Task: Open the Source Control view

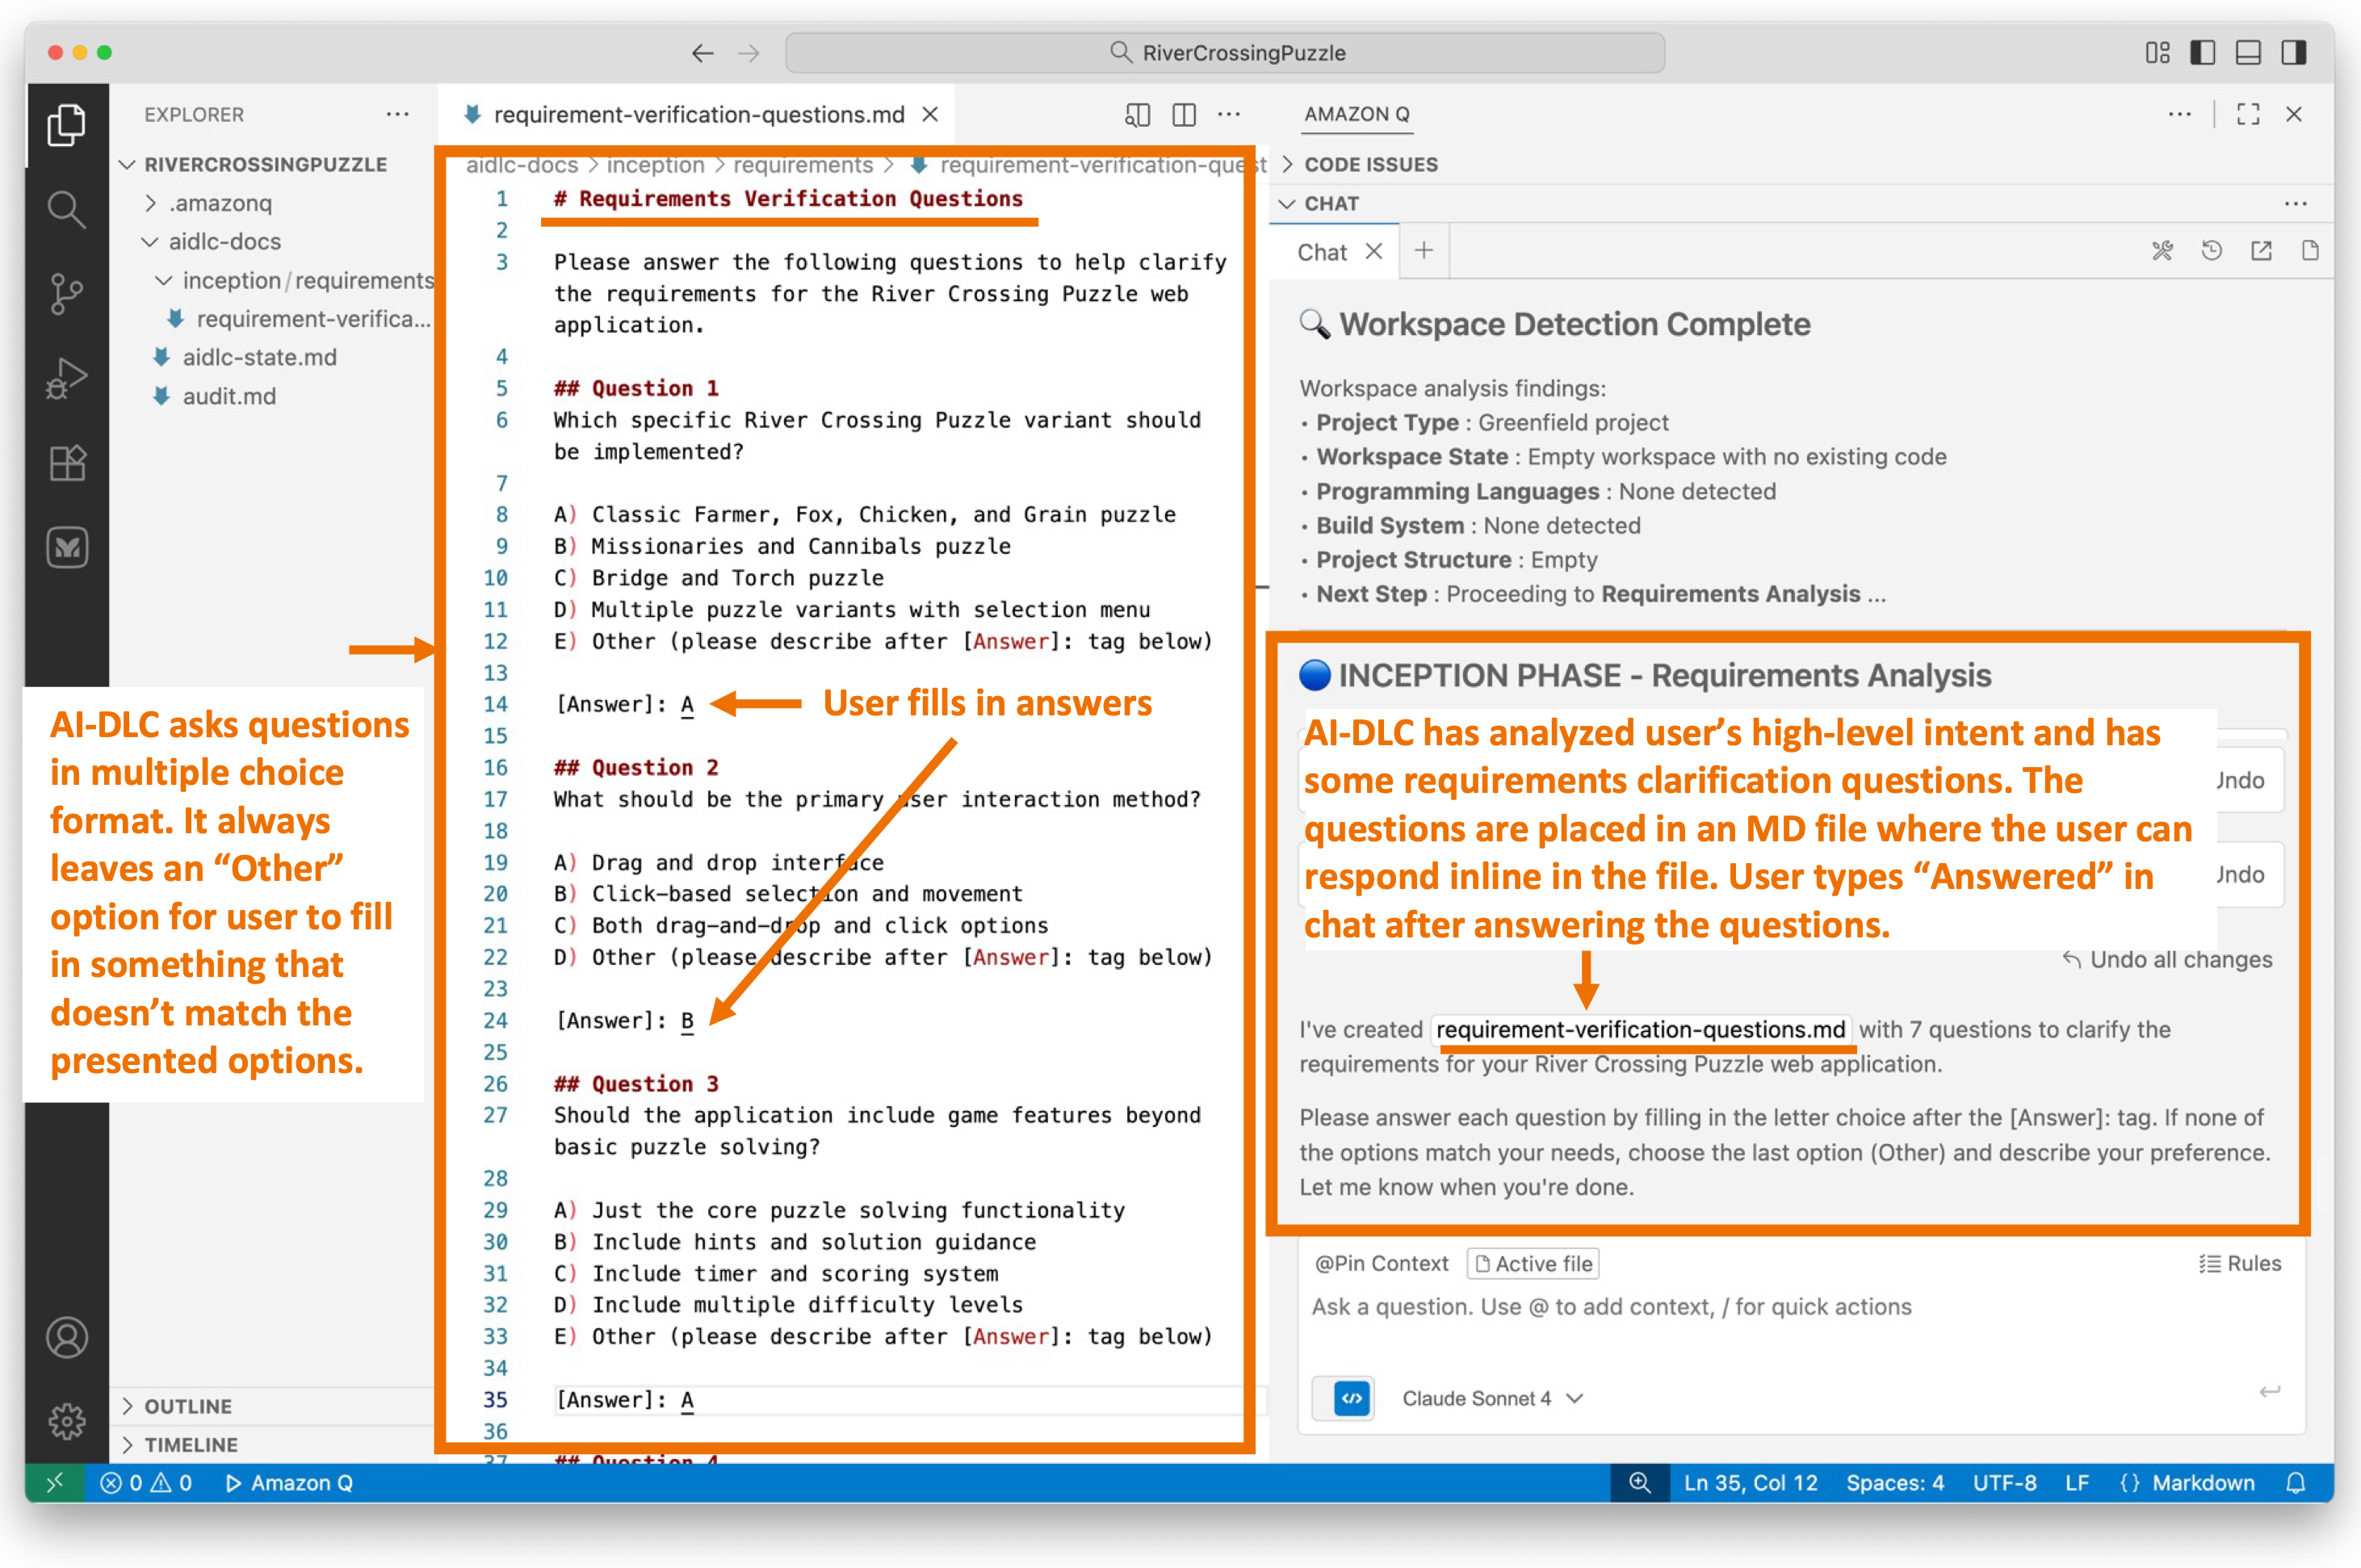Action: click(x=66, y=293)
